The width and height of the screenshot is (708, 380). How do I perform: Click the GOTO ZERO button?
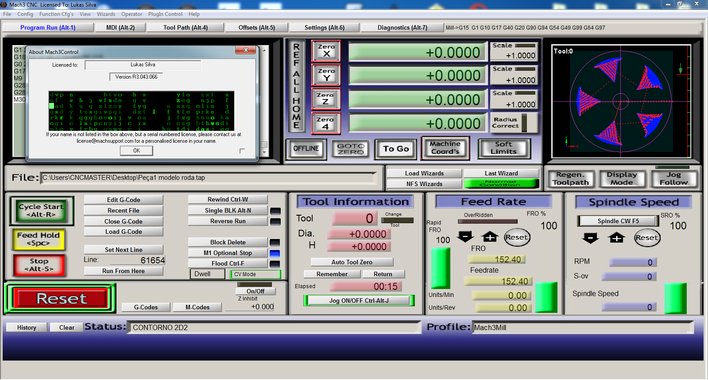[x=351, y=149]
